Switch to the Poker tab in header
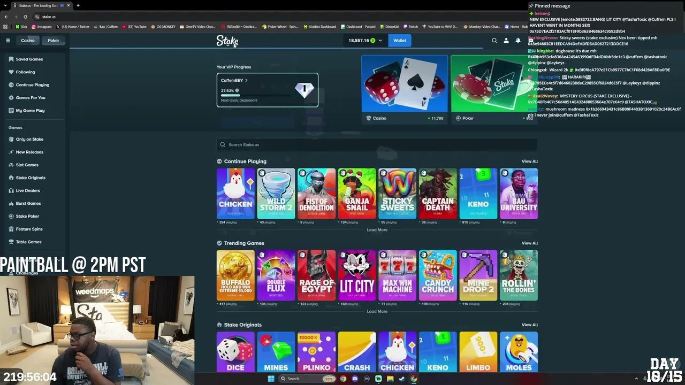The image size is (685, 385). [x=54, y=41]
